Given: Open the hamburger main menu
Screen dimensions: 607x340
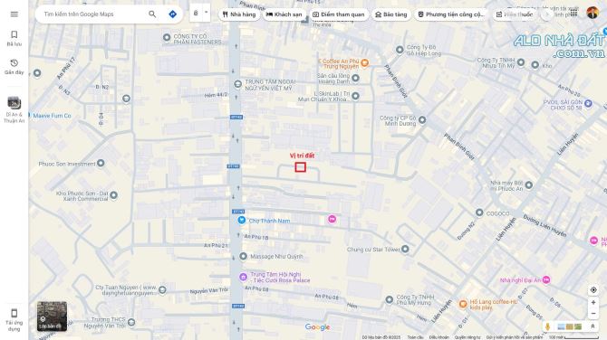Looking at the screenshot, I should (14, 14).
